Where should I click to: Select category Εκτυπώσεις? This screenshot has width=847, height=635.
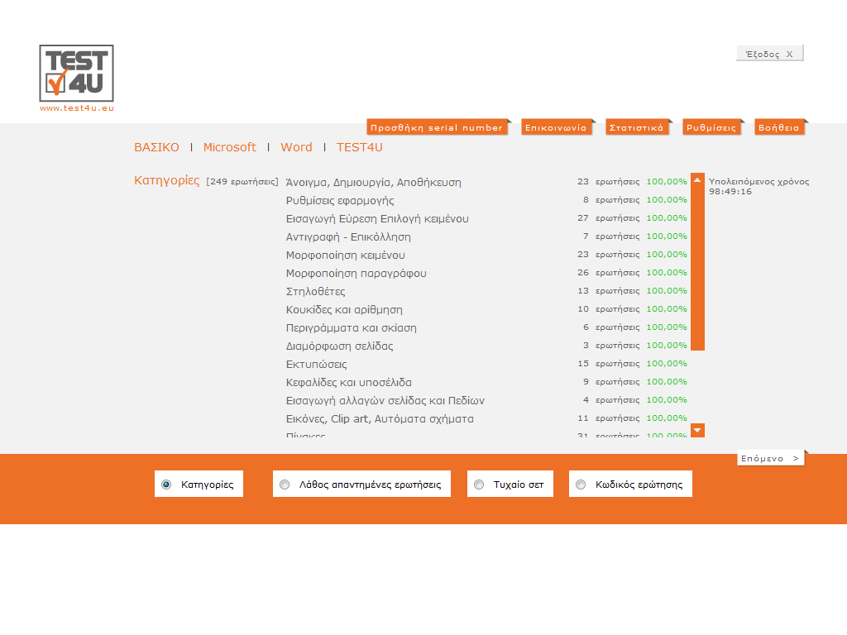click(x=316, y=365)
